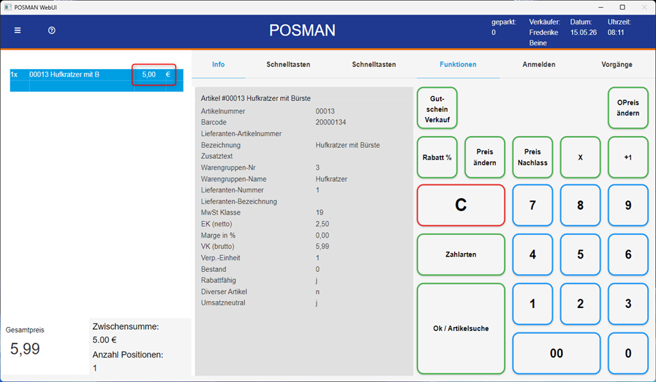
Task: Tap keypad digit 2
Action: [581, 304]
